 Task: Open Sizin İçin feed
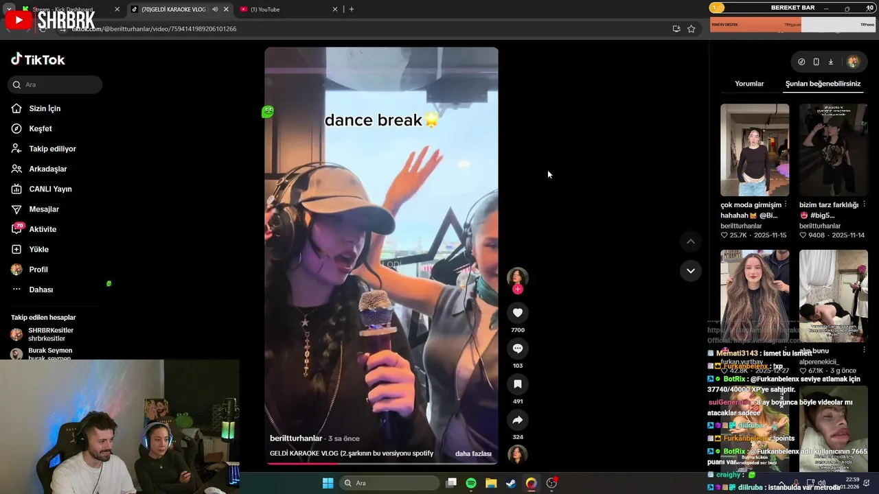tap(45, 108)
